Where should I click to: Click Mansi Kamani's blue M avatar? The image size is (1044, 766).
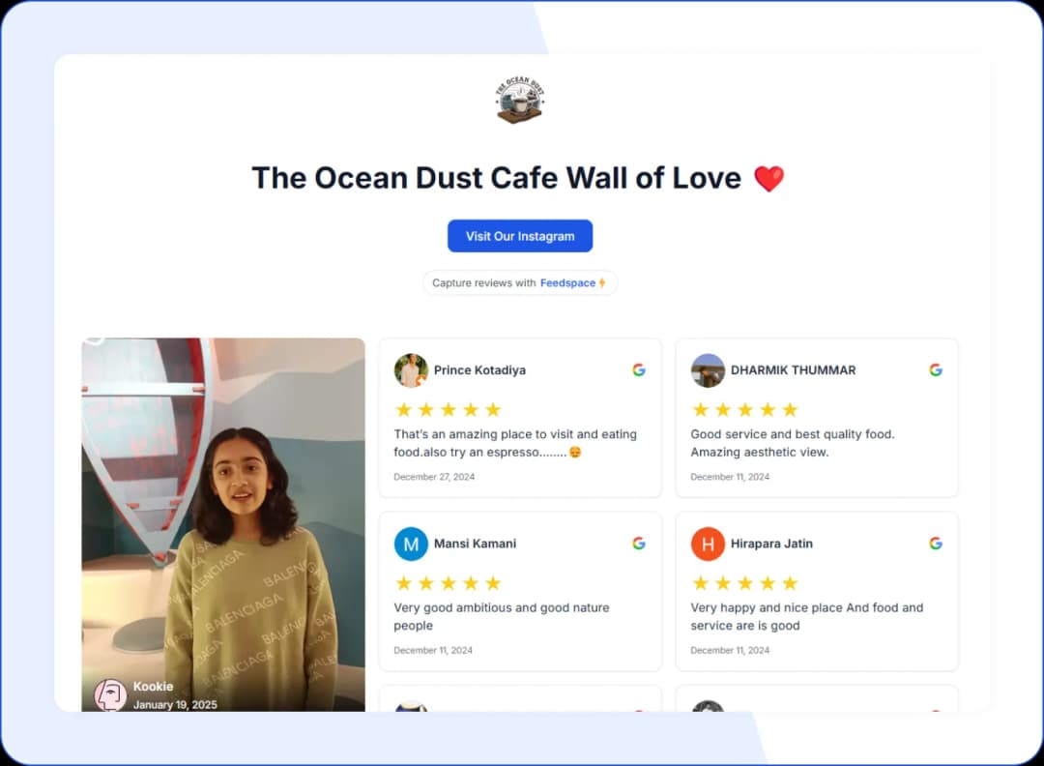[x=411, y=544]
